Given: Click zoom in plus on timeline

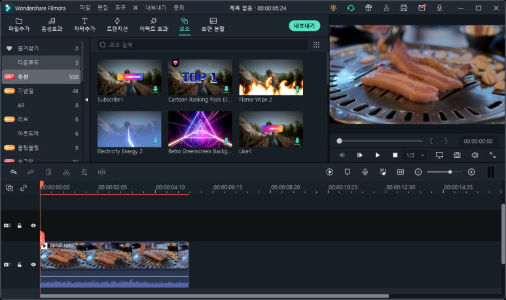Looking at the screenshot, I should coord(471,172).
